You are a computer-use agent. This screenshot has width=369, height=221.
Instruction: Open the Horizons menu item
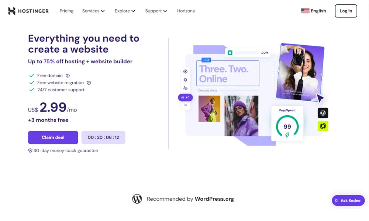[x=186, y=11]
